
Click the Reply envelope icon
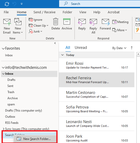(82, 22)
